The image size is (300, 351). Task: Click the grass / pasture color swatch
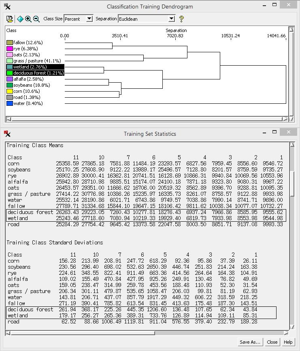(x=10, y=61)
